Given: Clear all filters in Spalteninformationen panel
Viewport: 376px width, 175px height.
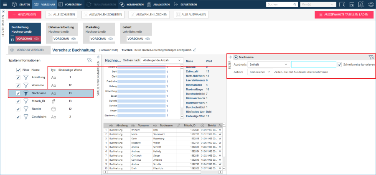Looking at the screenshot, I should 89,61.
